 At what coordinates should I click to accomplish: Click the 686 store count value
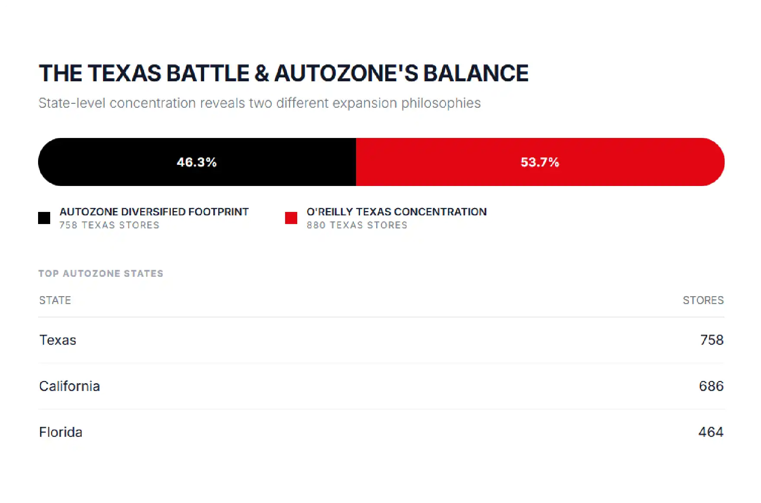[711, 386]
